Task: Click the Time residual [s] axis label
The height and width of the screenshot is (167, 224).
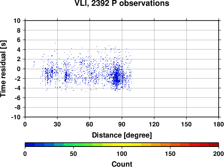Action: pos(3,69)
